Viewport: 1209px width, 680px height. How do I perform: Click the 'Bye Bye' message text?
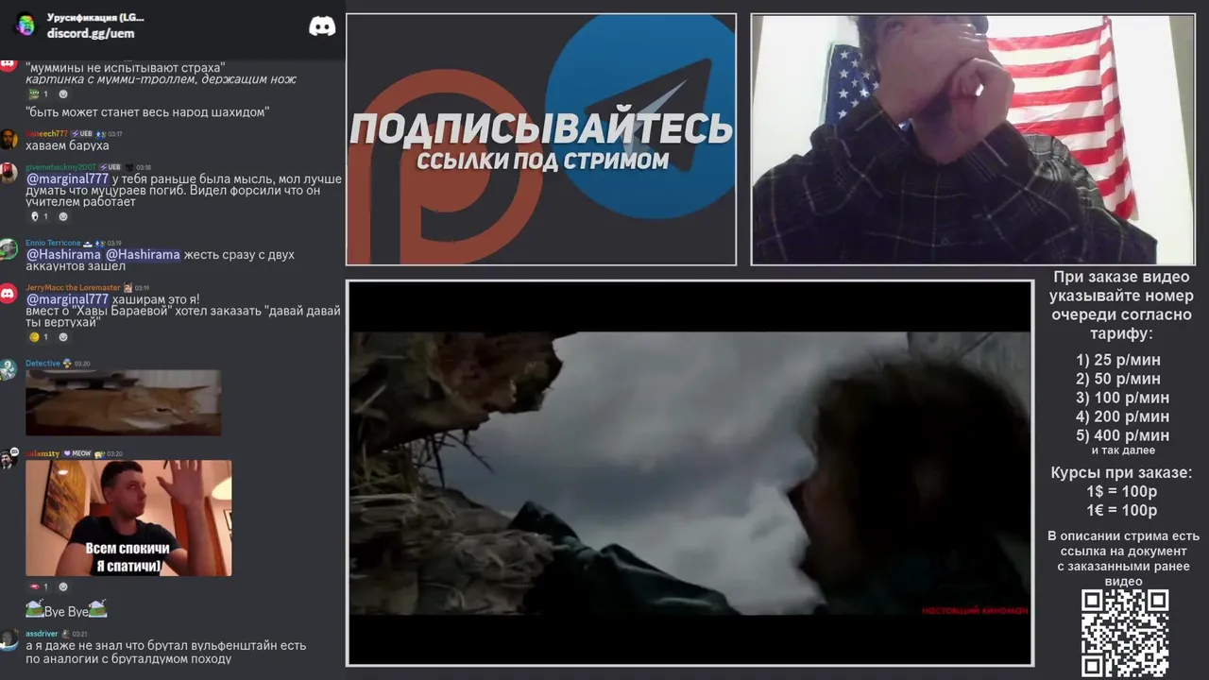click(66, 611)
